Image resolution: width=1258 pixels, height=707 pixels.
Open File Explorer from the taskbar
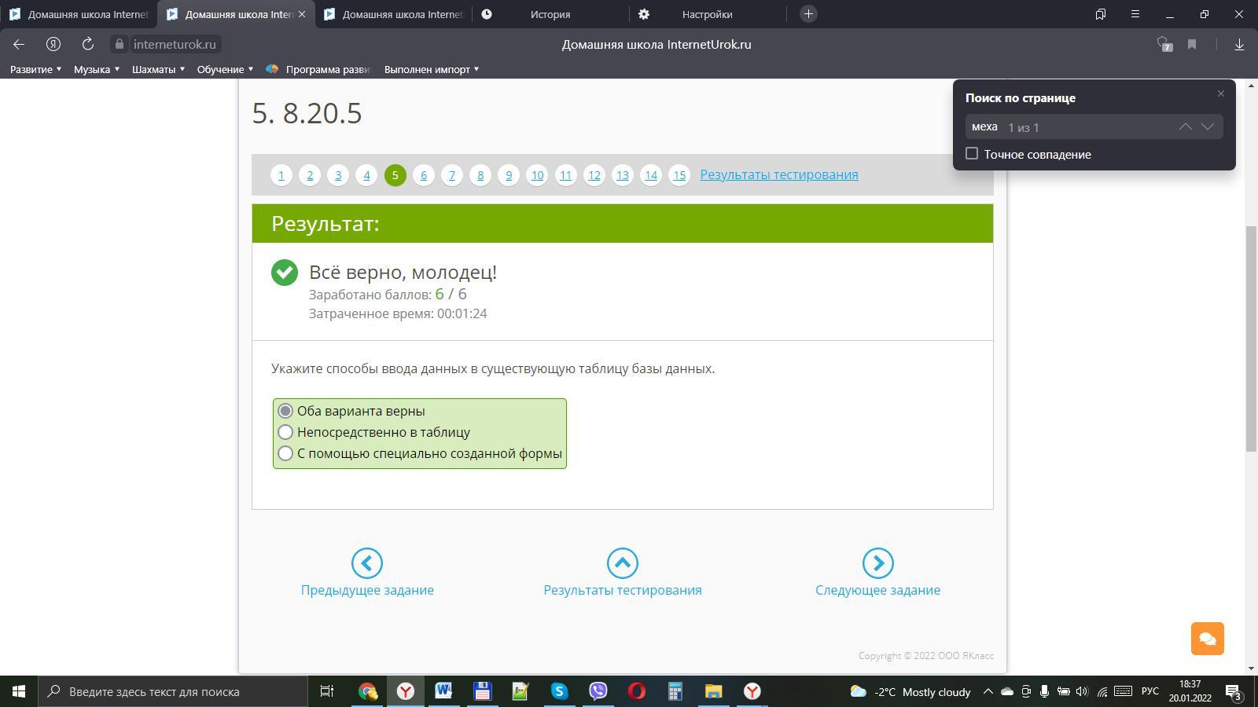pyautogui.click(x=713, y=691)
